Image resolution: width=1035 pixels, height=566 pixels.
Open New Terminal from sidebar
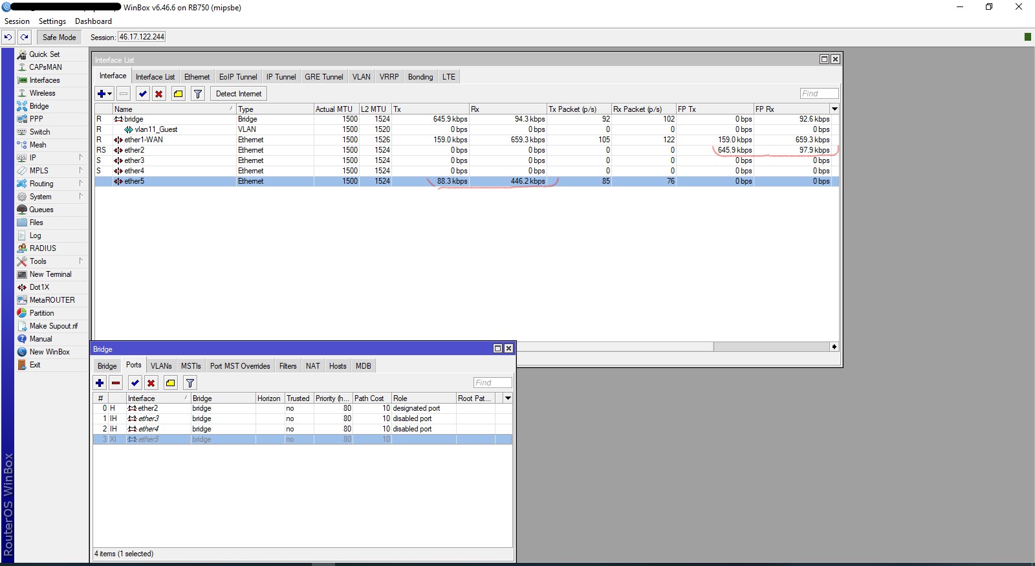click(50, 274)
